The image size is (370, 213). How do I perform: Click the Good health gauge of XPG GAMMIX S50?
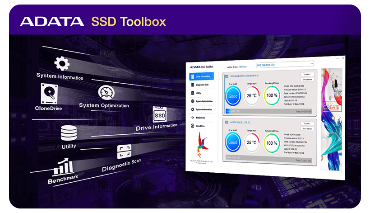[x=233, y=96]
